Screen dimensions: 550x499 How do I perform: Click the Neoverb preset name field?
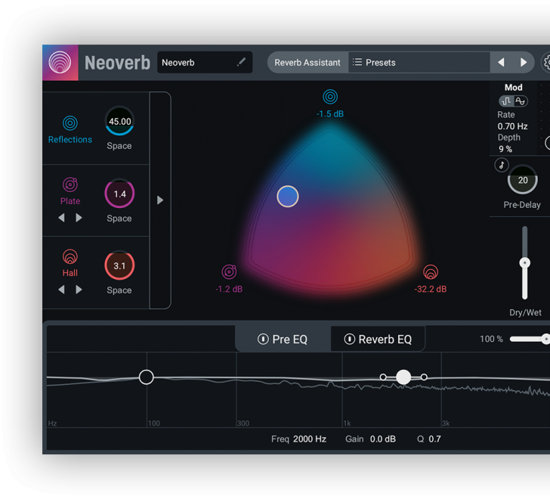(205, 63)
